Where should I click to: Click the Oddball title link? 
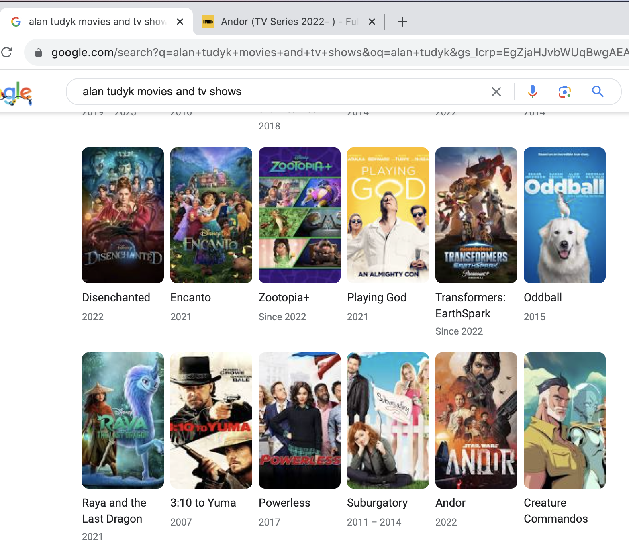(543, 297)
